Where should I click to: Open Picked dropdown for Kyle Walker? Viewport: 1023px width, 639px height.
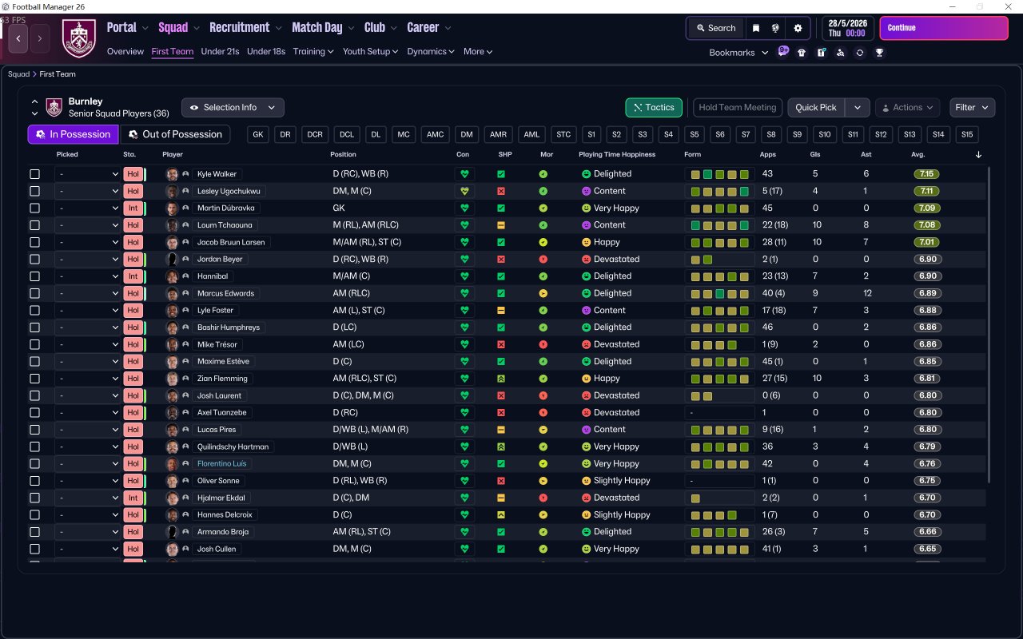point(88,174)
